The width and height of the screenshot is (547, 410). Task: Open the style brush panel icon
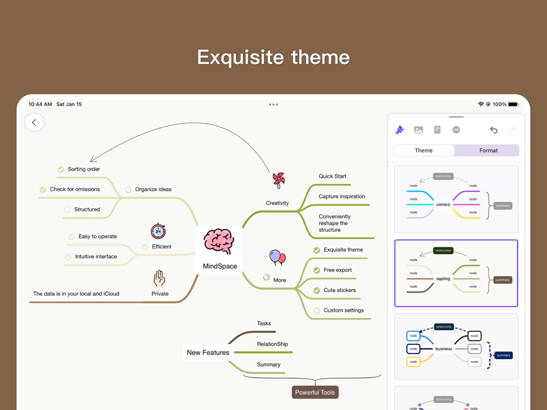point(400,130)
